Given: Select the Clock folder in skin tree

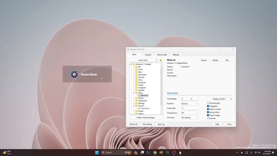Looking at the screenshot, I should tap(140, 69).
